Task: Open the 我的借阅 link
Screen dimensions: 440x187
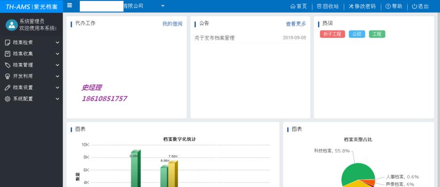Action: pos(172,24)
